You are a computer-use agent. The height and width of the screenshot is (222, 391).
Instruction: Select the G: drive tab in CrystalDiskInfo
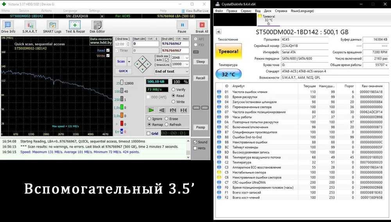coord(269,20)
